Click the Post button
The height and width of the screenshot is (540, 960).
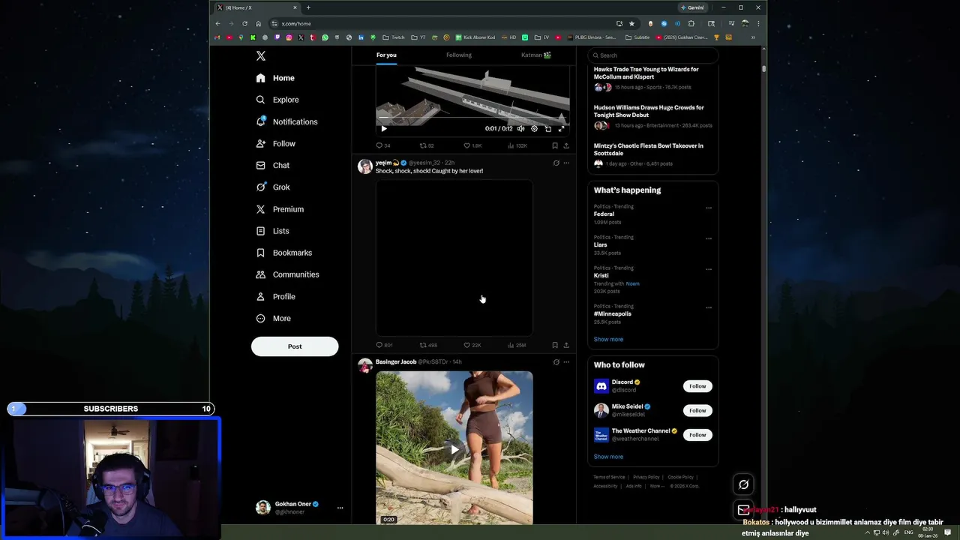point(295,346)
